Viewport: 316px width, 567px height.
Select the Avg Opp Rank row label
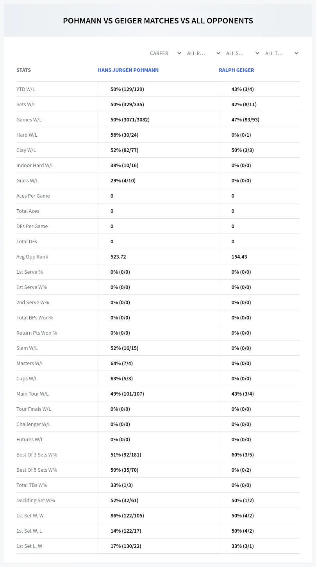(32, 257)
